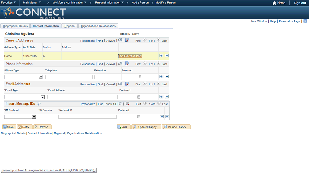Image resolution: width=309 pixels, height=174 pixels.
Task: Click the Add button
Action: [x=124, y=127]
